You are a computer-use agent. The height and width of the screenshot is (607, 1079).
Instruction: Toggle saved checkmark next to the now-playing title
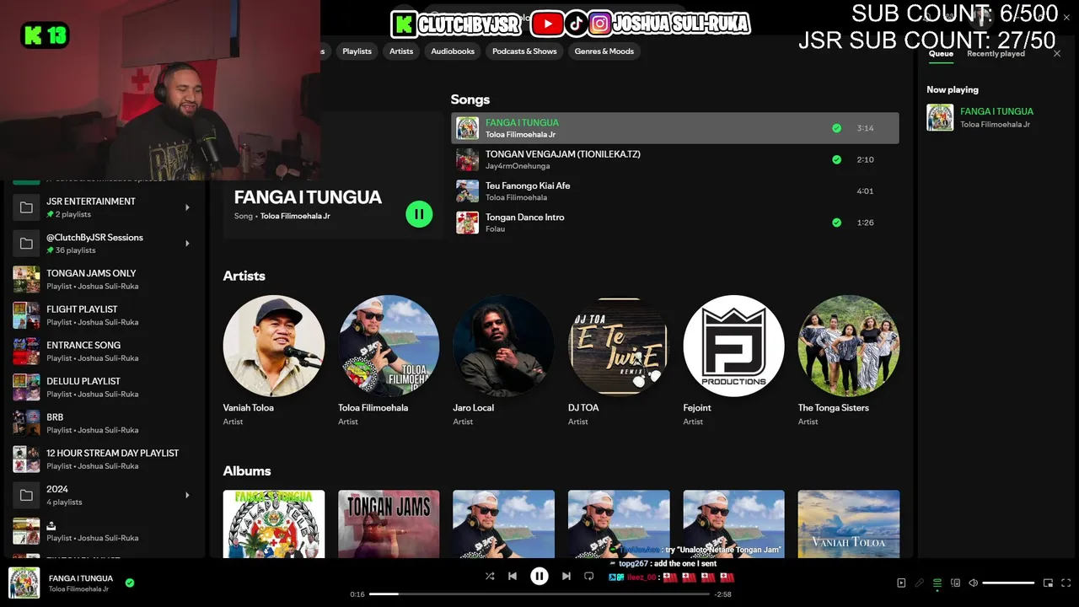pos(130,582)
